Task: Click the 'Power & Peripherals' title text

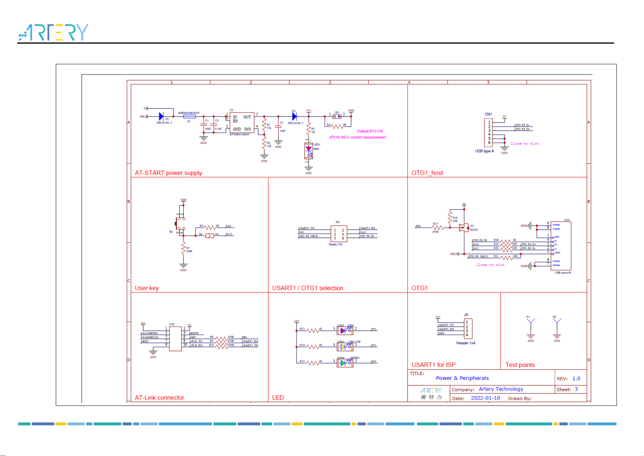Action: coord(462,378)
